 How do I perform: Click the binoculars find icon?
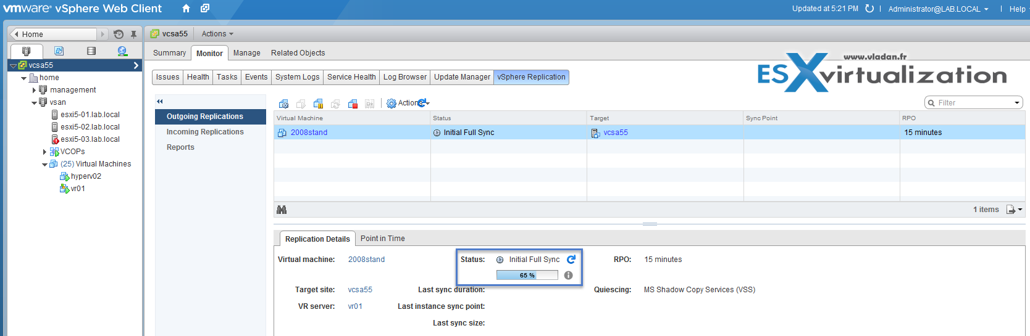pos(282,210)
